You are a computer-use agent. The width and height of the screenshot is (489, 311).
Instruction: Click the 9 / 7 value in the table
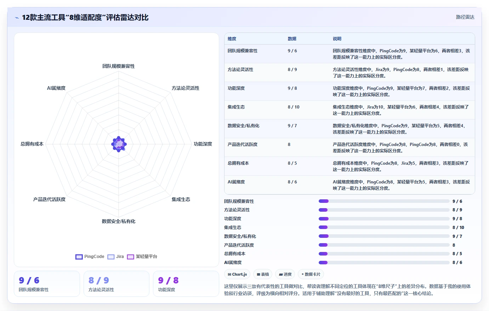292,126
